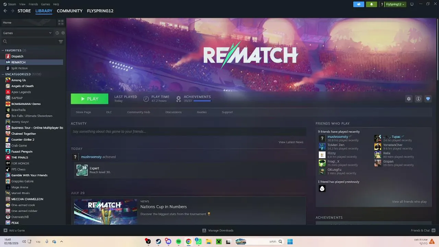The image size is (439, 247).
Task: Click Manage Downloads
Action: click(x=218, y=231)
